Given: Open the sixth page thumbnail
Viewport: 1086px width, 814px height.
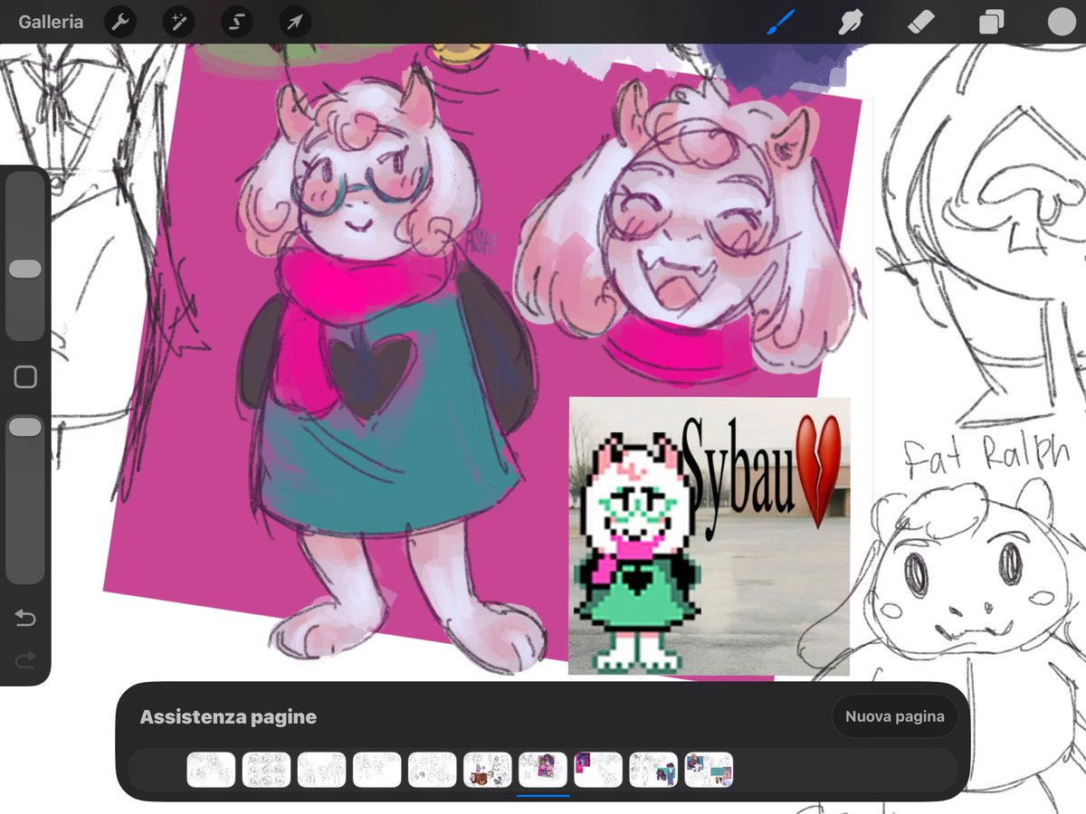Looking at the screenshot, I should (x=488, y=770).
